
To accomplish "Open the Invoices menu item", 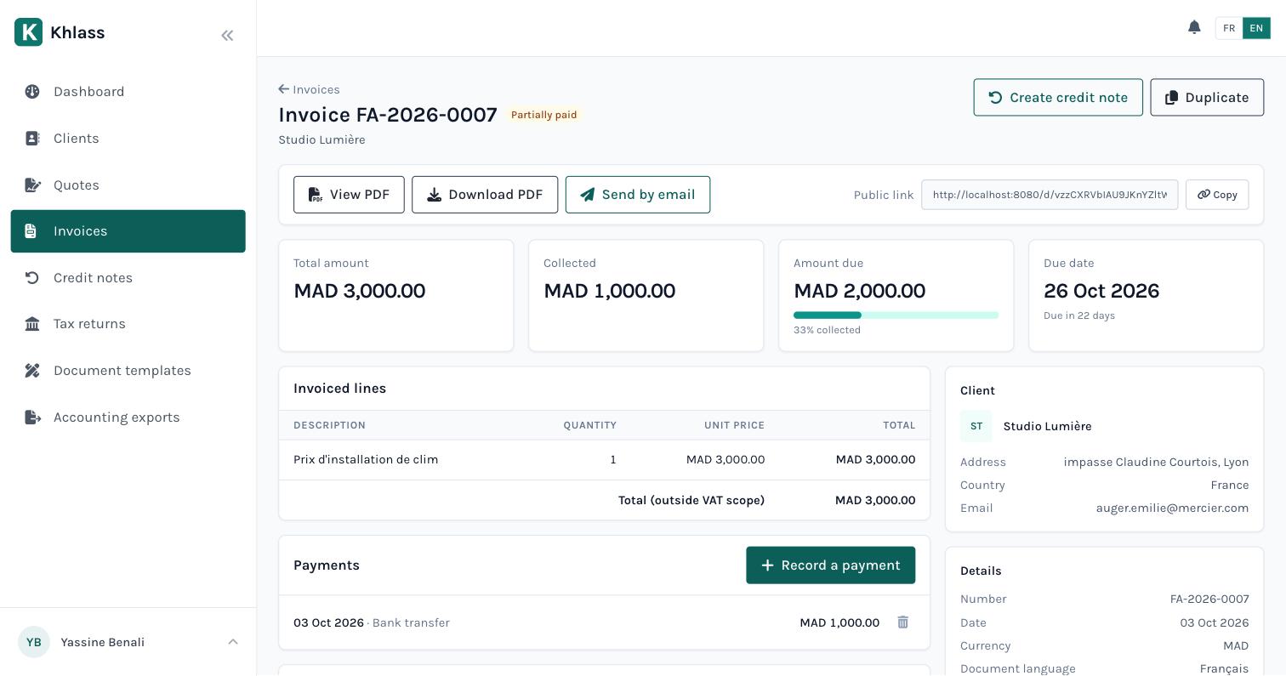I will pyautogui.click(x=128, y=231).
